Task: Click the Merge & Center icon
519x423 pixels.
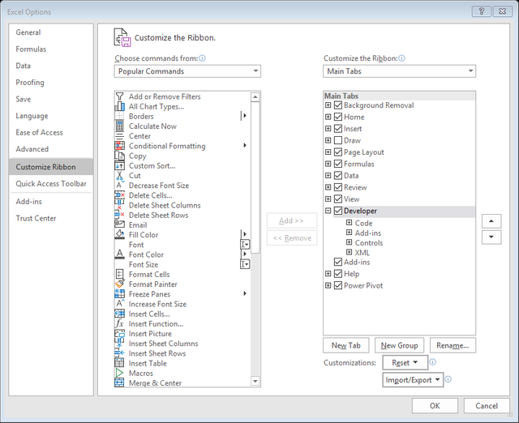Action: (119, 382)
